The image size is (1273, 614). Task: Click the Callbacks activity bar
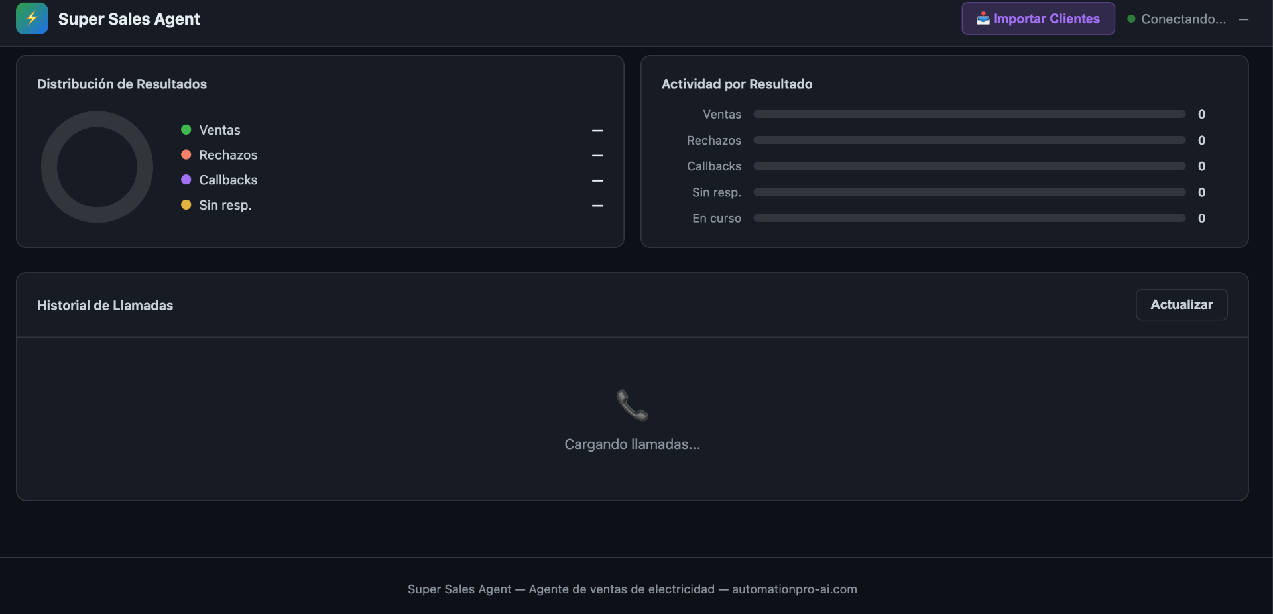tap(969, 166)
